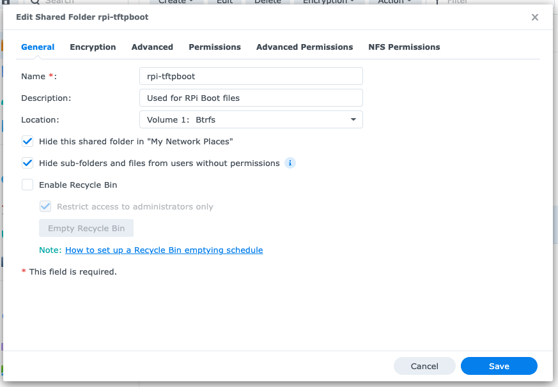The height and width of the screenshot is (387, 558).
Task: Switch to the General tab
Action: coord(38,47)
